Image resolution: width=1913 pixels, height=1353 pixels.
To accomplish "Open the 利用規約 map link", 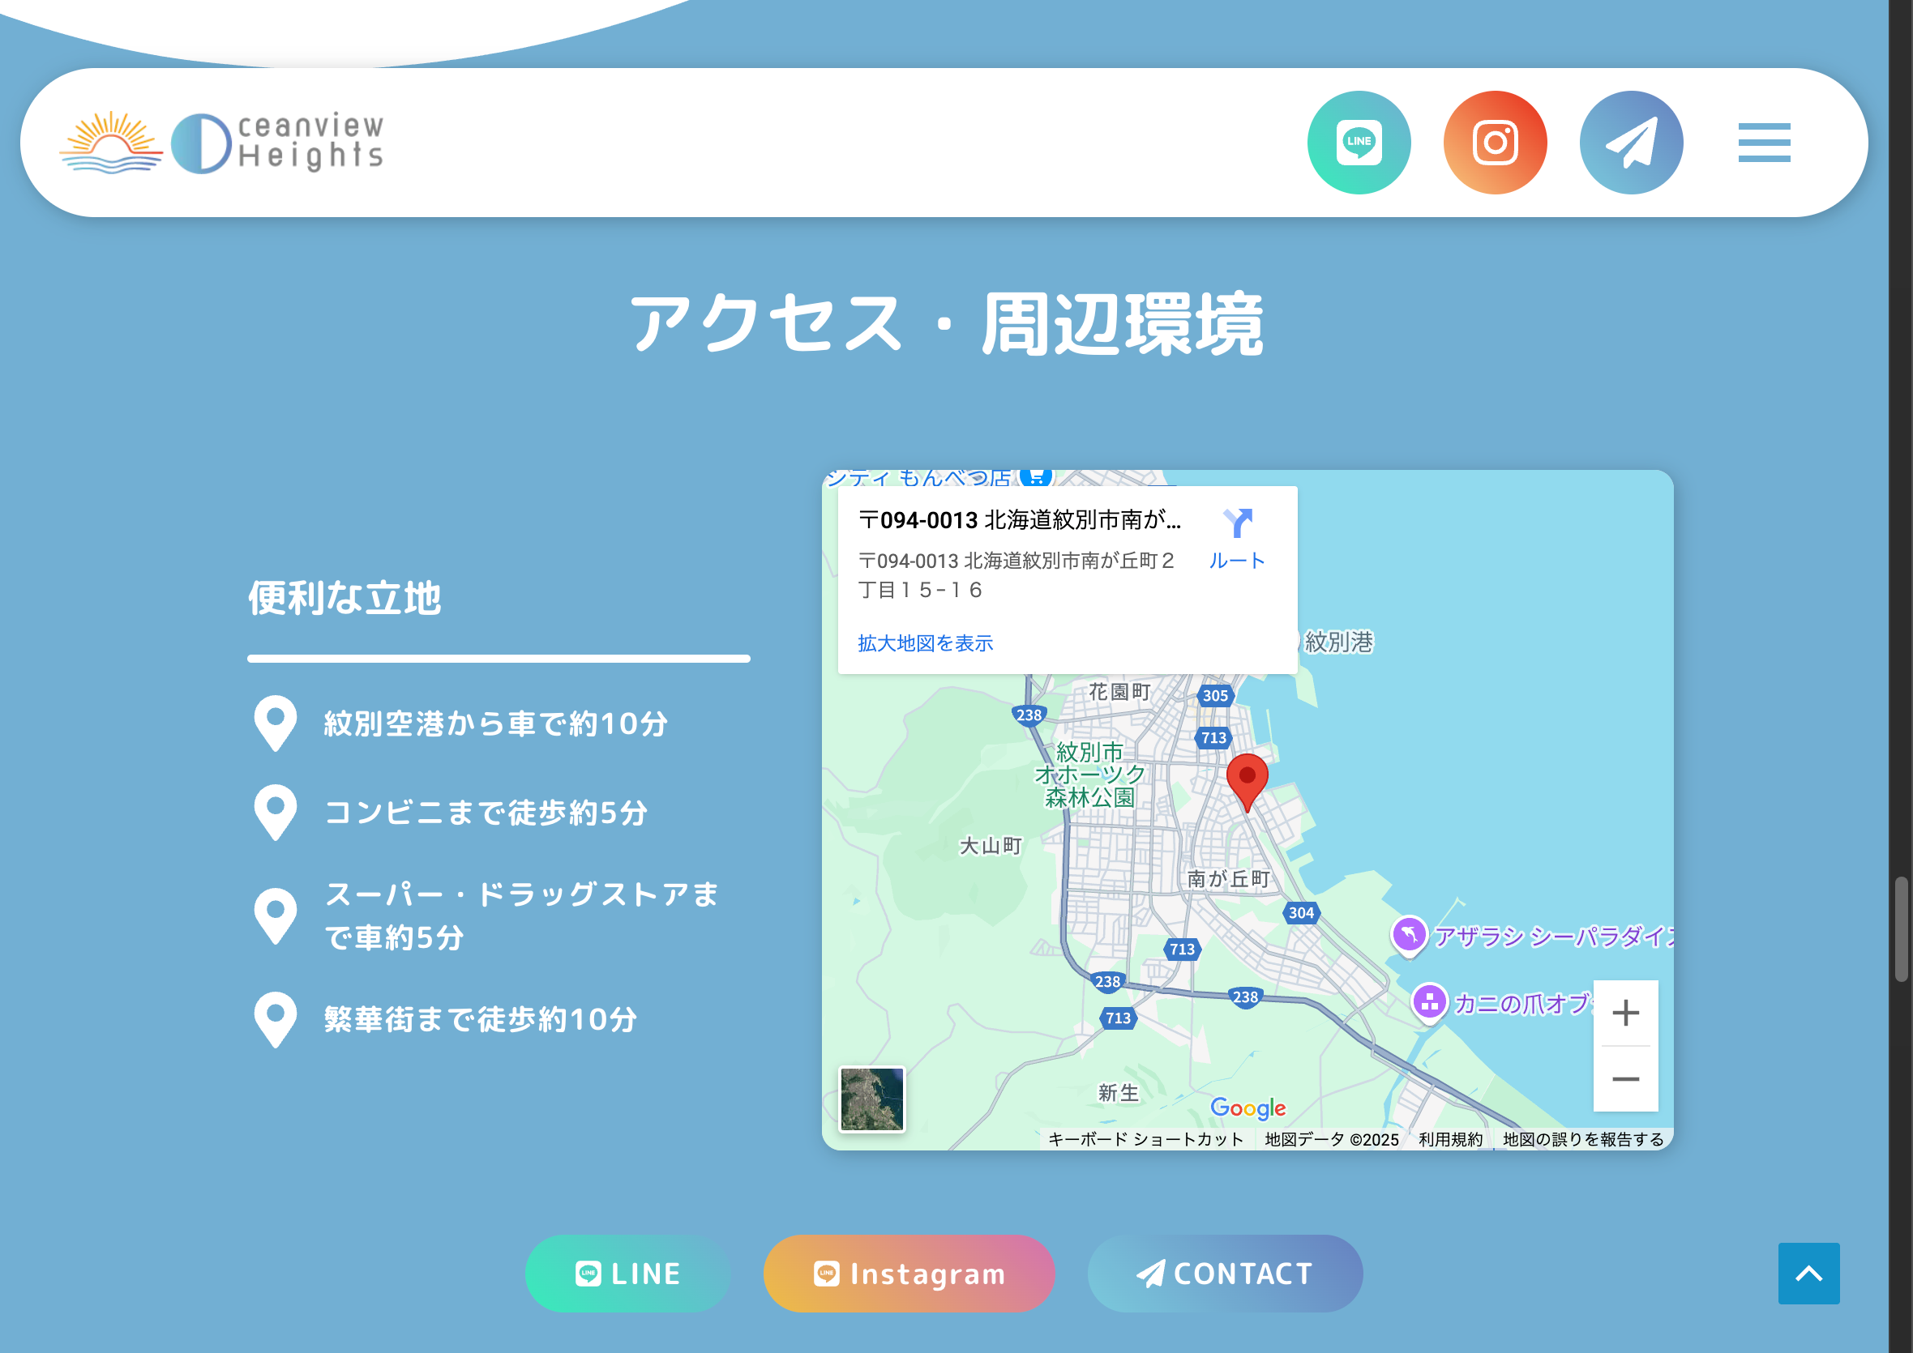I will pyautogui.click(x=1450, y=1139).
